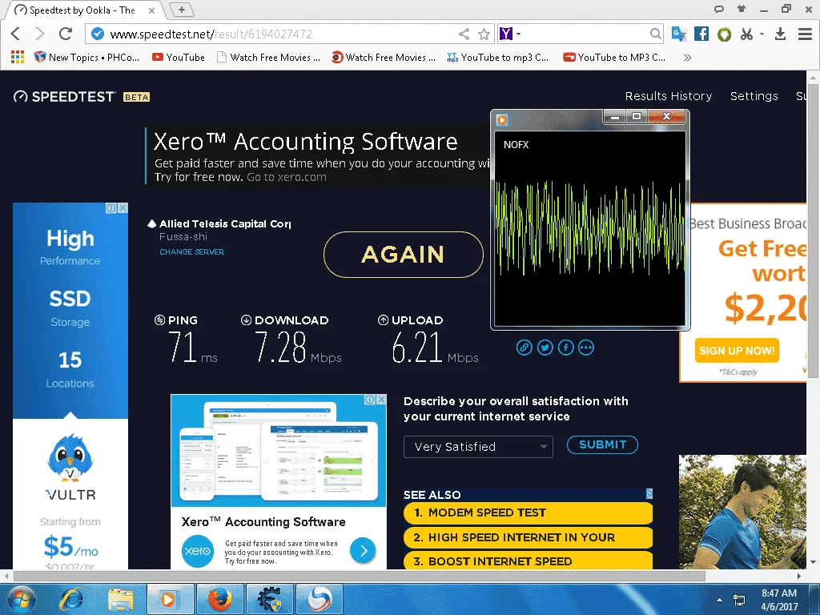The image size is (820, 615).
Task: Open Speedtest Settings
Action: (x=754, y=96)
